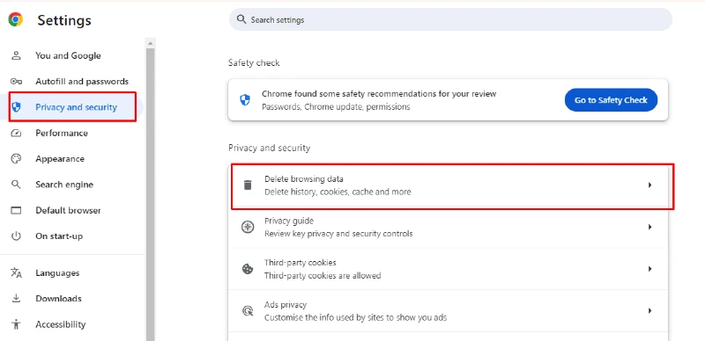Image resolution: width=705 pixels, height=341 pixels.
Task: Click the You and Google person icon
Action: [16, 55]
